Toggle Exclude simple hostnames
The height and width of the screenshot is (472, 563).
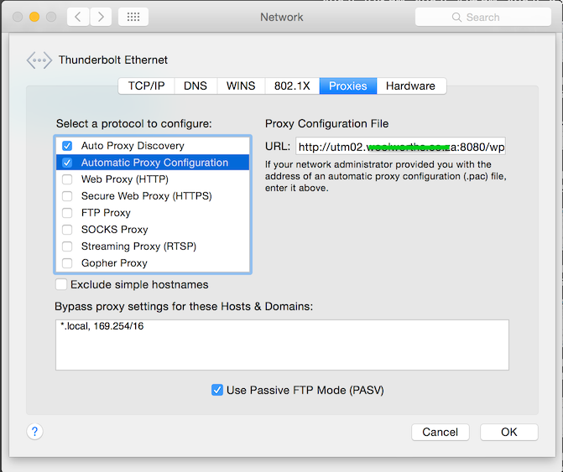click(61, 284)
